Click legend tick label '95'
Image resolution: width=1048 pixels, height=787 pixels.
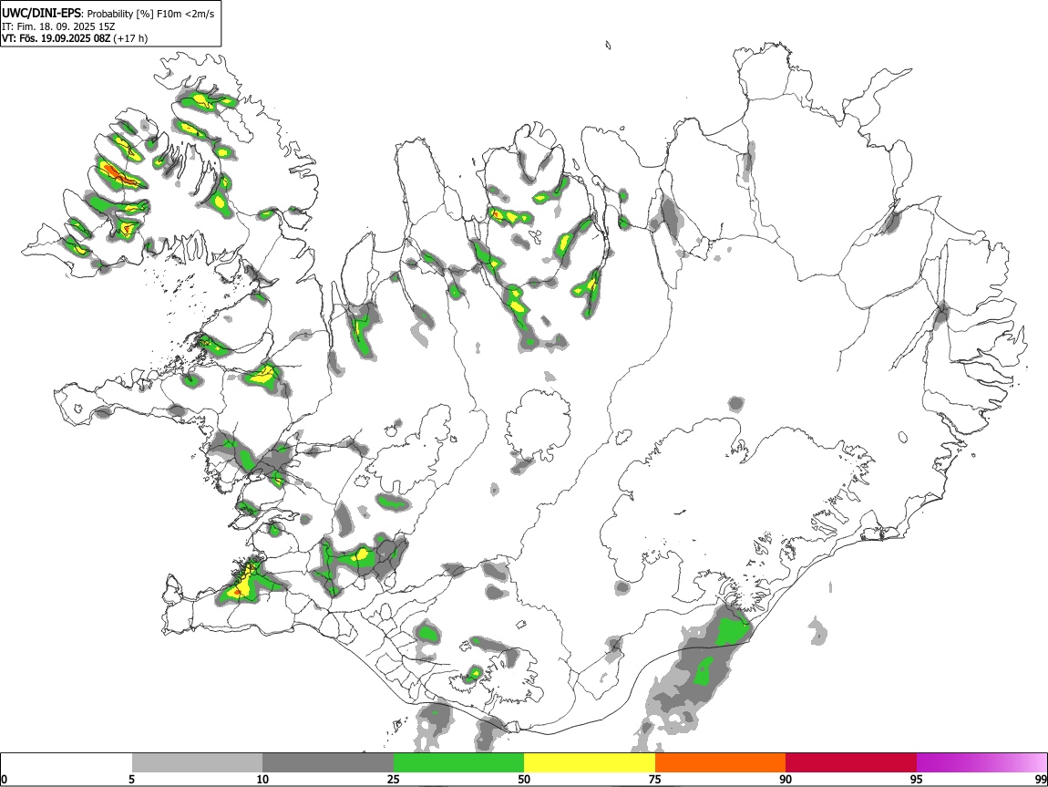point(917,780)
